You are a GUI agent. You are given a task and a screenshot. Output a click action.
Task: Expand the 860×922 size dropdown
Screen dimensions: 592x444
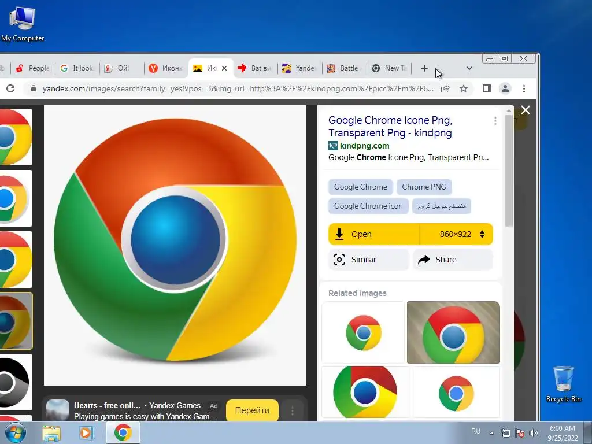(457, 234)
